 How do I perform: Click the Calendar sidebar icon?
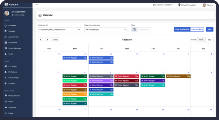(6, 31)
